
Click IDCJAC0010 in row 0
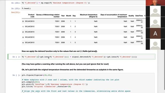pos(30,21)
